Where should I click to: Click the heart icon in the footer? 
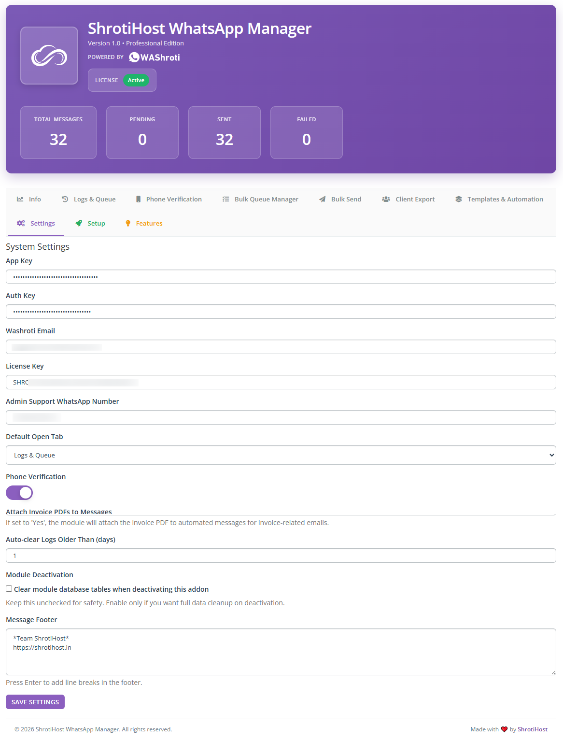[504, 729]
